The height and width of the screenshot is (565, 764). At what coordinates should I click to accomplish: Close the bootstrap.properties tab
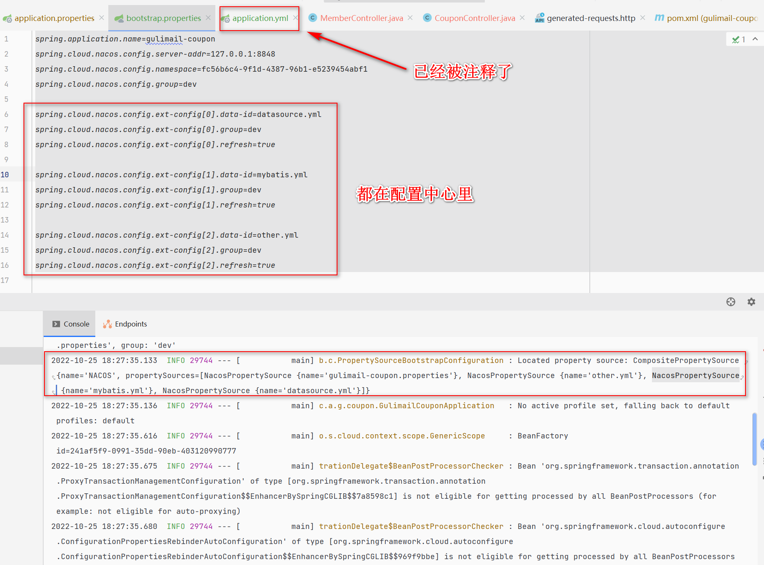[208, 18]
